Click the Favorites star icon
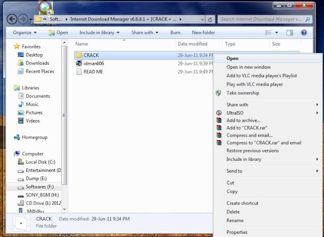The width and height of the screenshot is (324, 237). coord(17,46)
